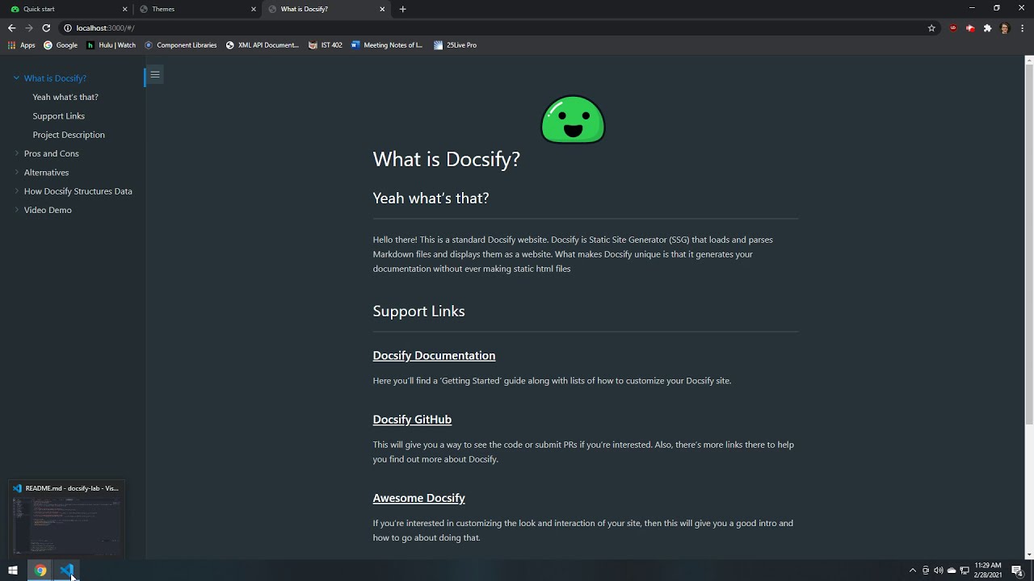Jump to Project Description in sidebar
The height and width of the screenshot is (581, 1034).
tap(69, 135)
